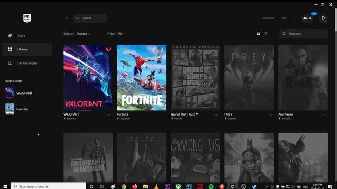Open Firefox from the taskbar
This screenshot has height=189, width=337.
tap(135, 187)
